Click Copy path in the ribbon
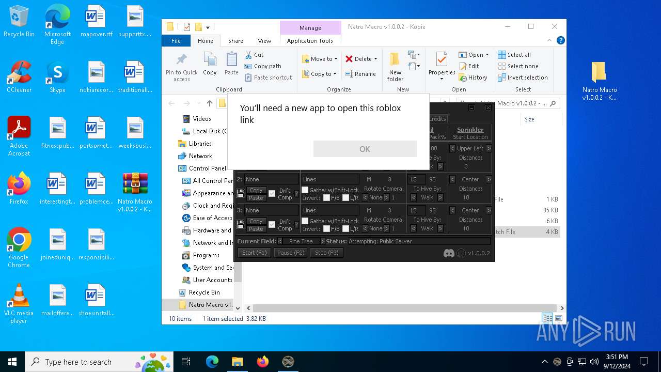The image size is (661, 372). (x=263, y=66)
